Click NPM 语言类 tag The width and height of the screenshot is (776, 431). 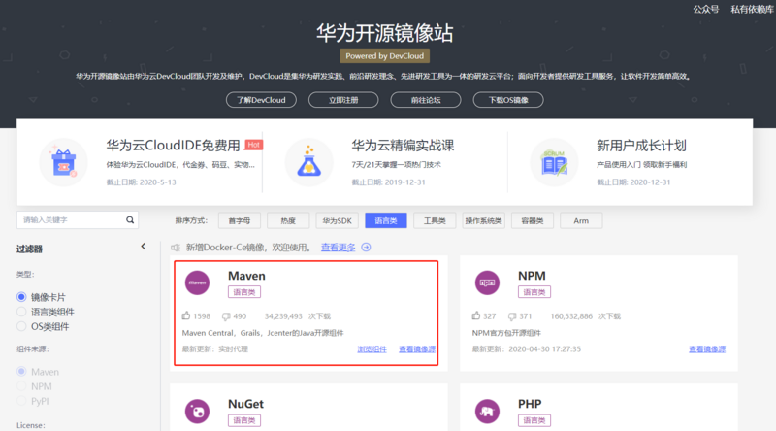(534, 292)
